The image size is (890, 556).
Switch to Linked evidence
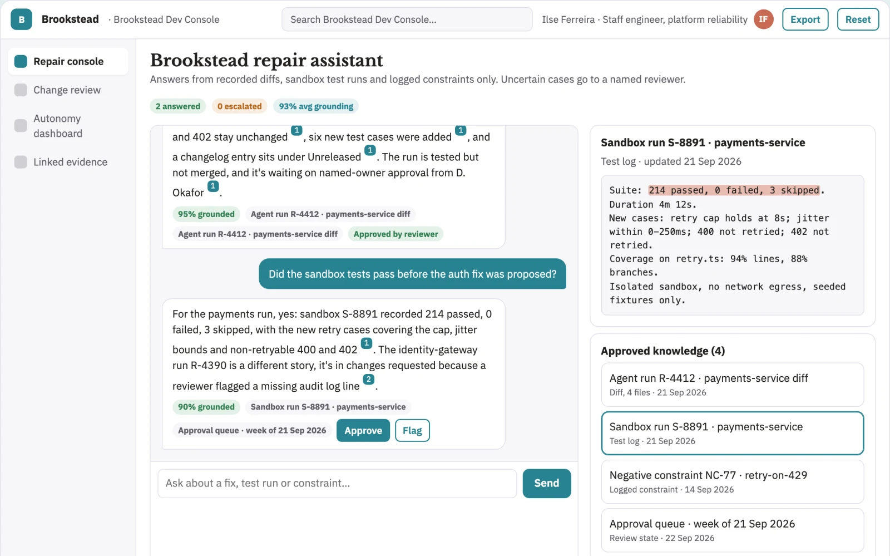tap(68, 162)
